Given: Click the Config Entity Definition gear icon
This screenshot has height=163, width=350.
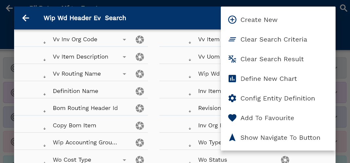Looking at the screenshot, I should click(x=232, y=98).
